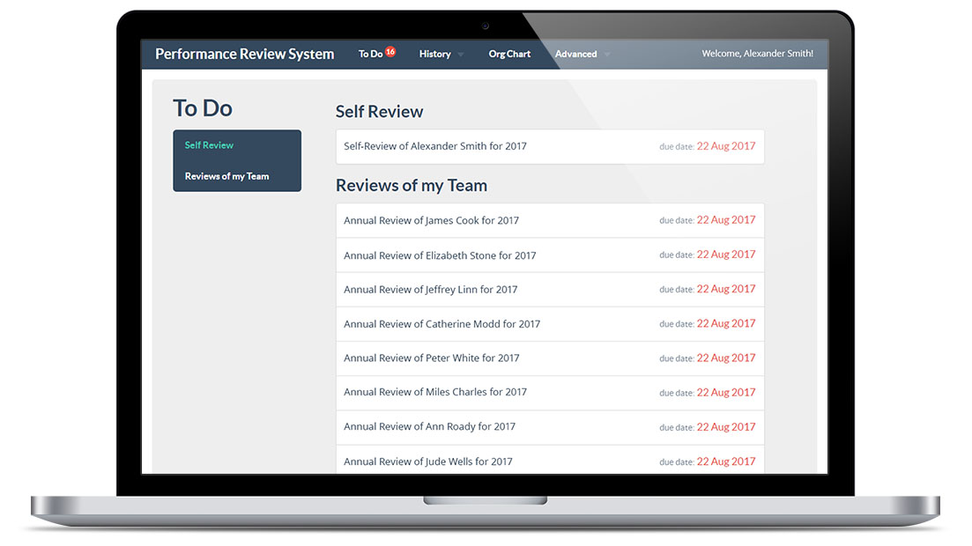This screenshot has width=972, height=546.
Task: Open Annual Review of Jeffrey Linn
Action: 431,290
